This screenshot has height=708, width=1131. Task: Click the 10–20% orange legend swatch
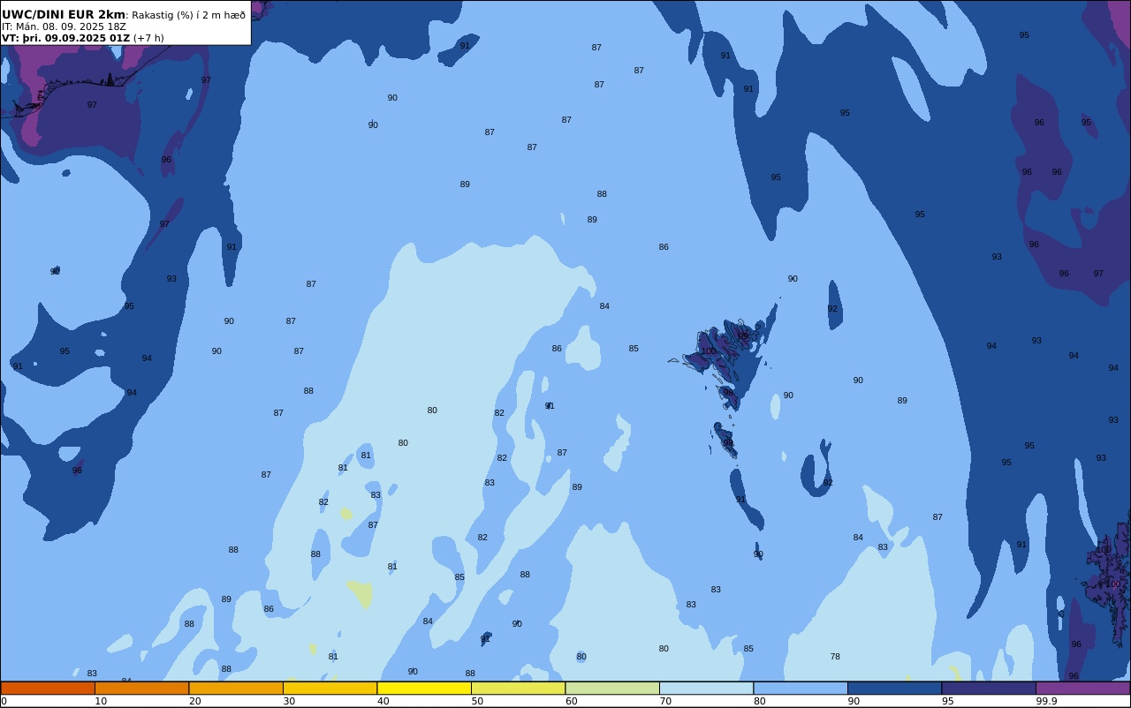coord(141,688)
